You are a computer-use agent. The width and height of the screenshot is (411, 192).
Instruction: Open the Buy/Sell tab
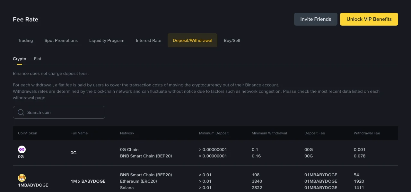pos(232,40)
